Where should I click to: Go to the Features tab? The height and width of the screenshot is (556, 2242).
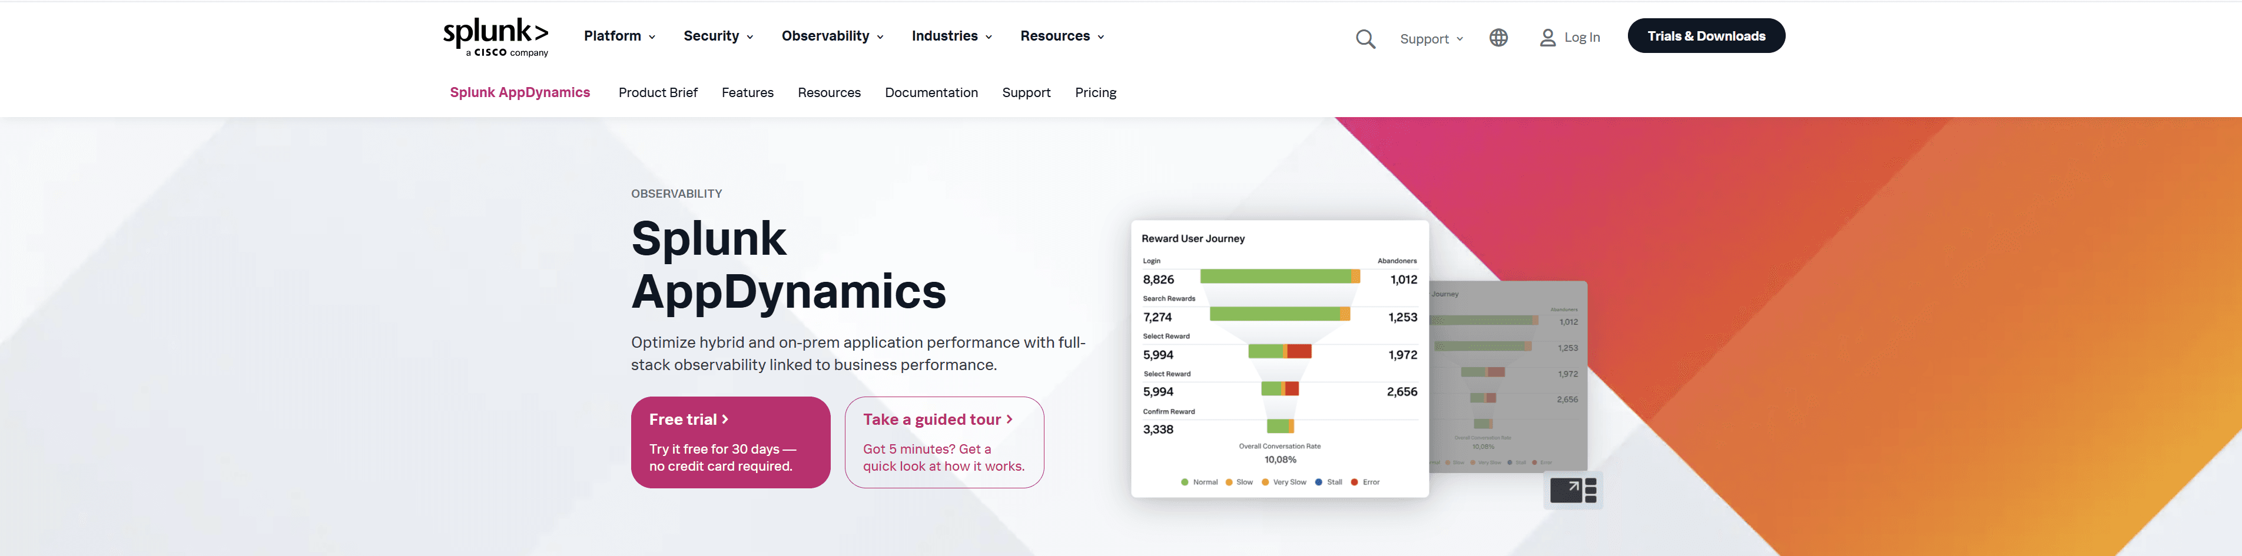coord(747,92)
